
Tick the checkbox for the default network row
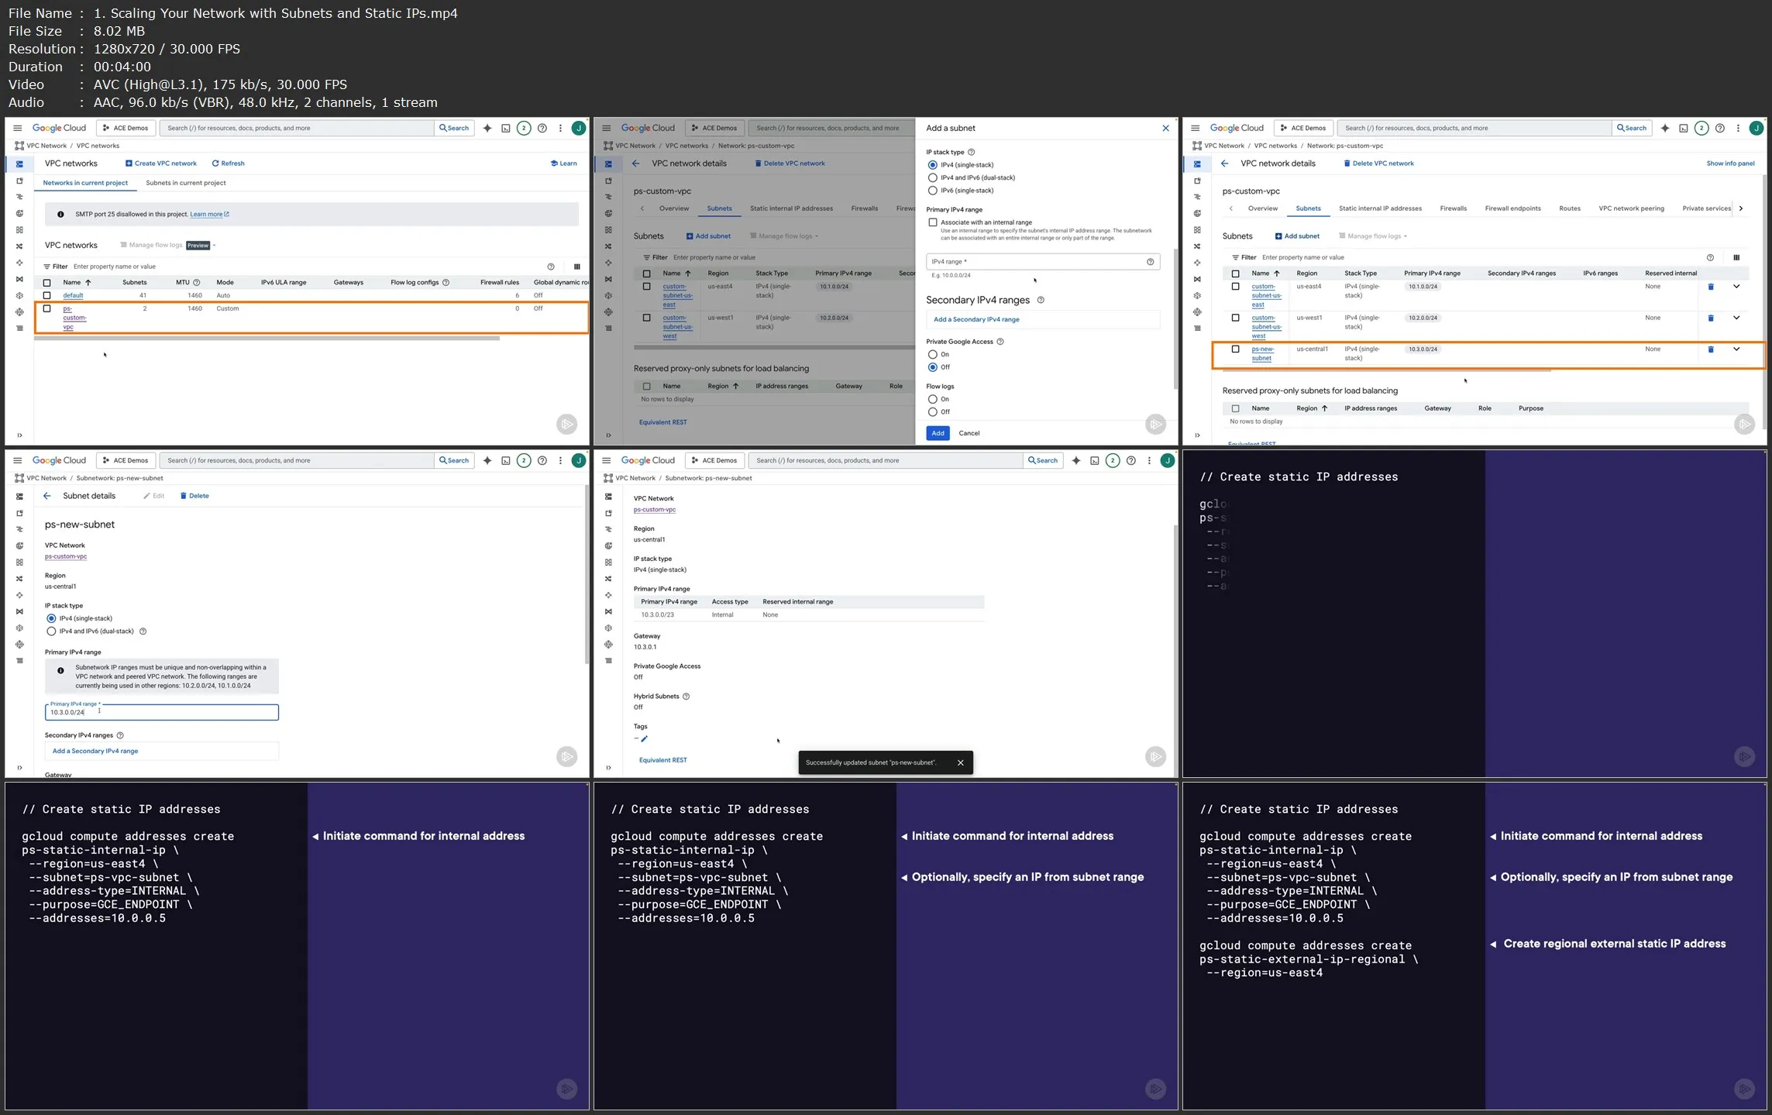coord(47,295)
